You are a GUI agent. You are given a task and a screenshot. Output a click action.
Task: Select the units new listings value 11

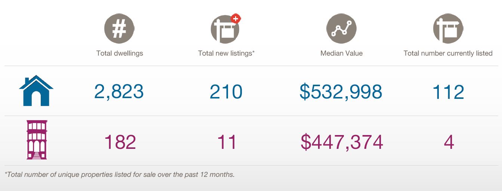(227, 142)
